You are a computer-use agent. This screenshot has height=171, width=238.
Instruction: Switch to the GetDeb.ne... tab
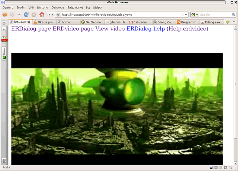tap(93, 22)
